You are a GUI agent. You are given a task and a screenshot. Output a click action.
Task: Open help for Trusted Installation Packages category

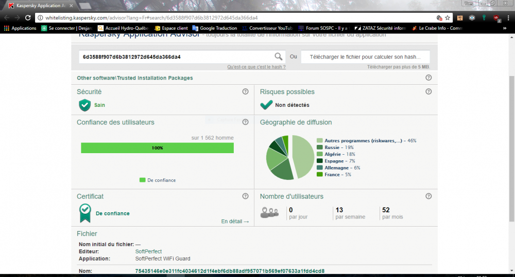pos(428,78)
